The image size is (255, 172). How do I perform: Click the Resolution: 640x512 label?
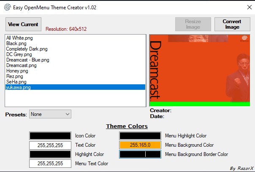66,29
